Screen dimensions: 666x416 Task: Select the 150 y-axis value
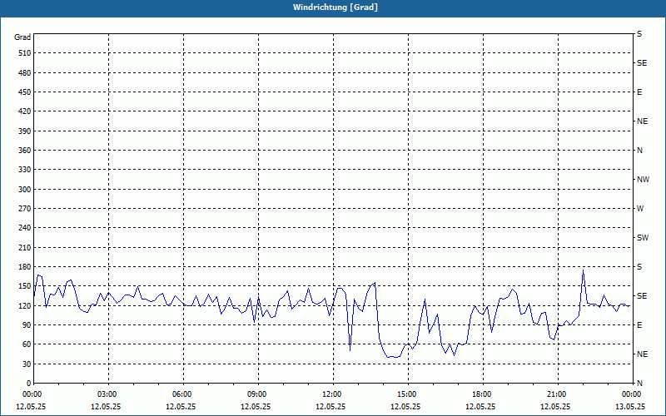tap(25, 286)
